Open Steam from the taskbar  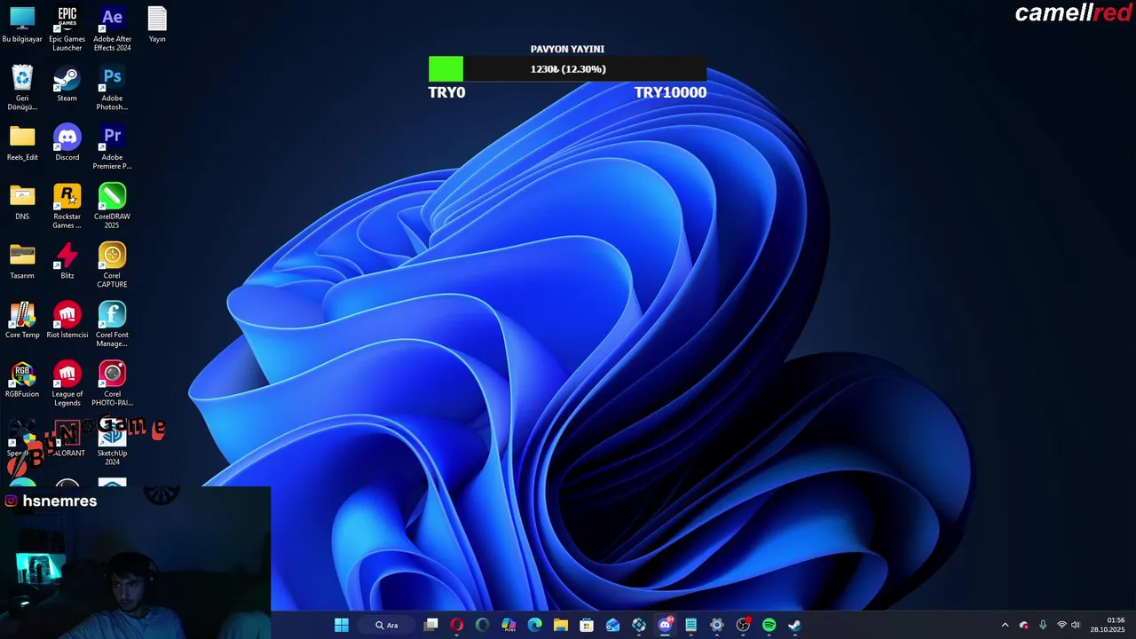coord(795,625)
